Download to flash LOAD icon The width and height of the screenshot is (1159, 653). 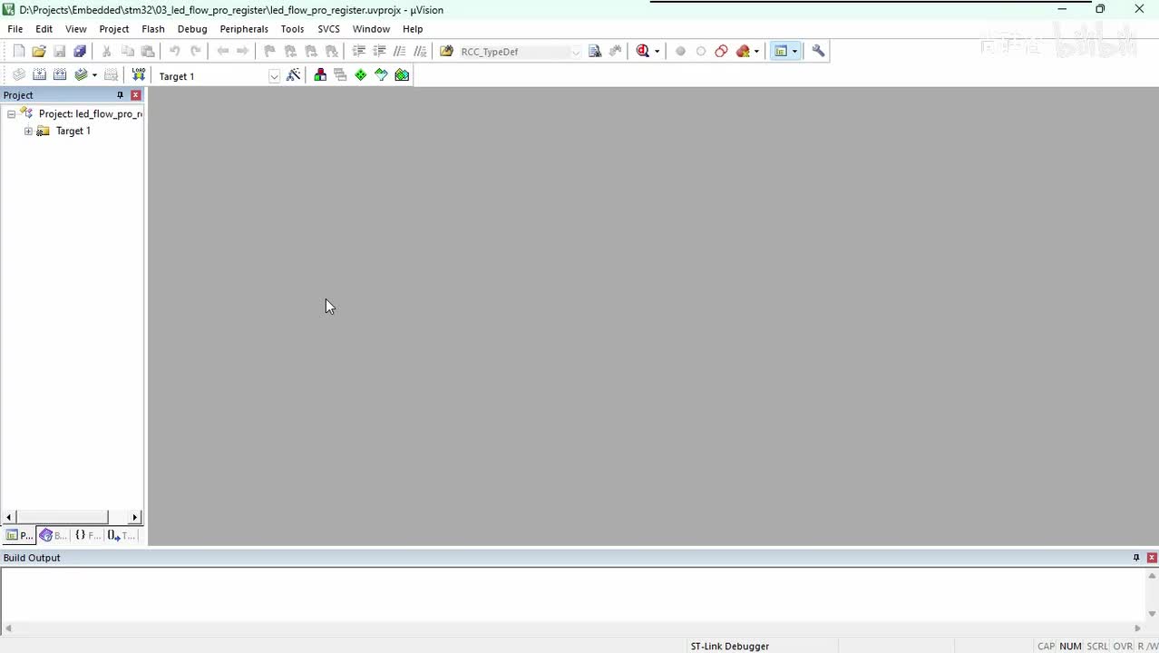point(138,75)
